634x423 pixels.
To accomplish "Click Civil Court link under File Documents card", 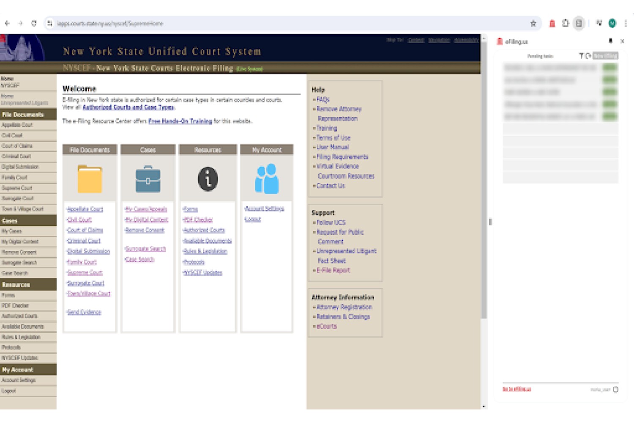I will (x=79, y=220).
